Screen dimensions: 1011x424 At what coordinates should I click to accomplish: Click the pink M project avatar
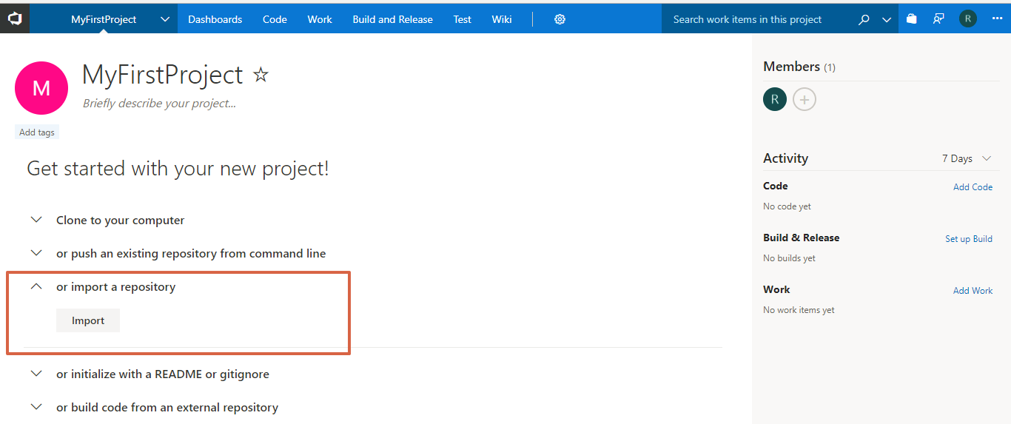(41, 88)
